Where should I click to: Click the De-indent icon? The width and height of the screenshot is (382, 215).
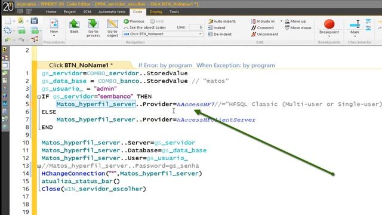(210, 34)
